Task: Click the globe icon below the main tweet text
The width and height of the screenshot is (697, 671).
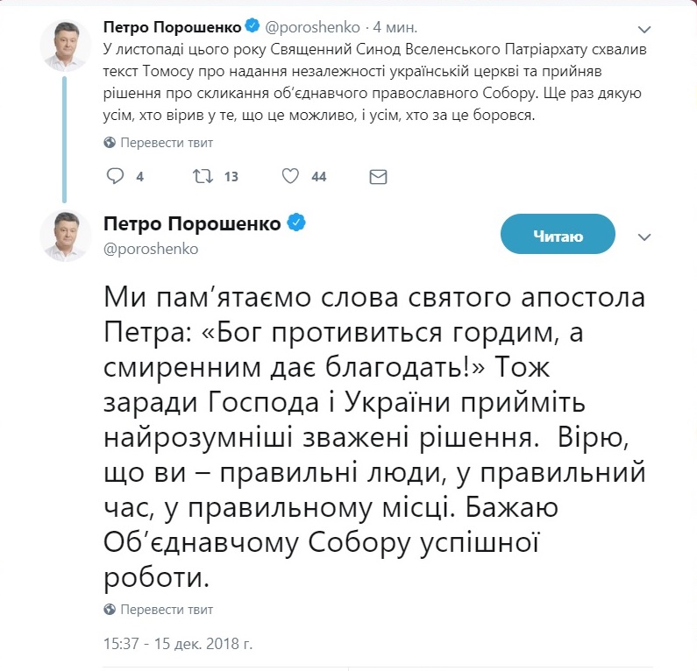Action: (110, 609)
